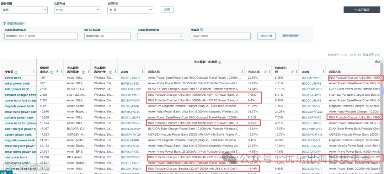
Task: Click the 生成下载项 button
Action: tap(362, 10)
